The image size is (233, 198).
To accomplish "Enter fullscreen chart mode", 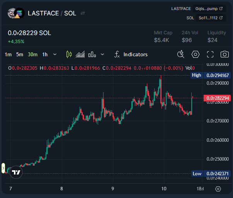I will 210,54.
